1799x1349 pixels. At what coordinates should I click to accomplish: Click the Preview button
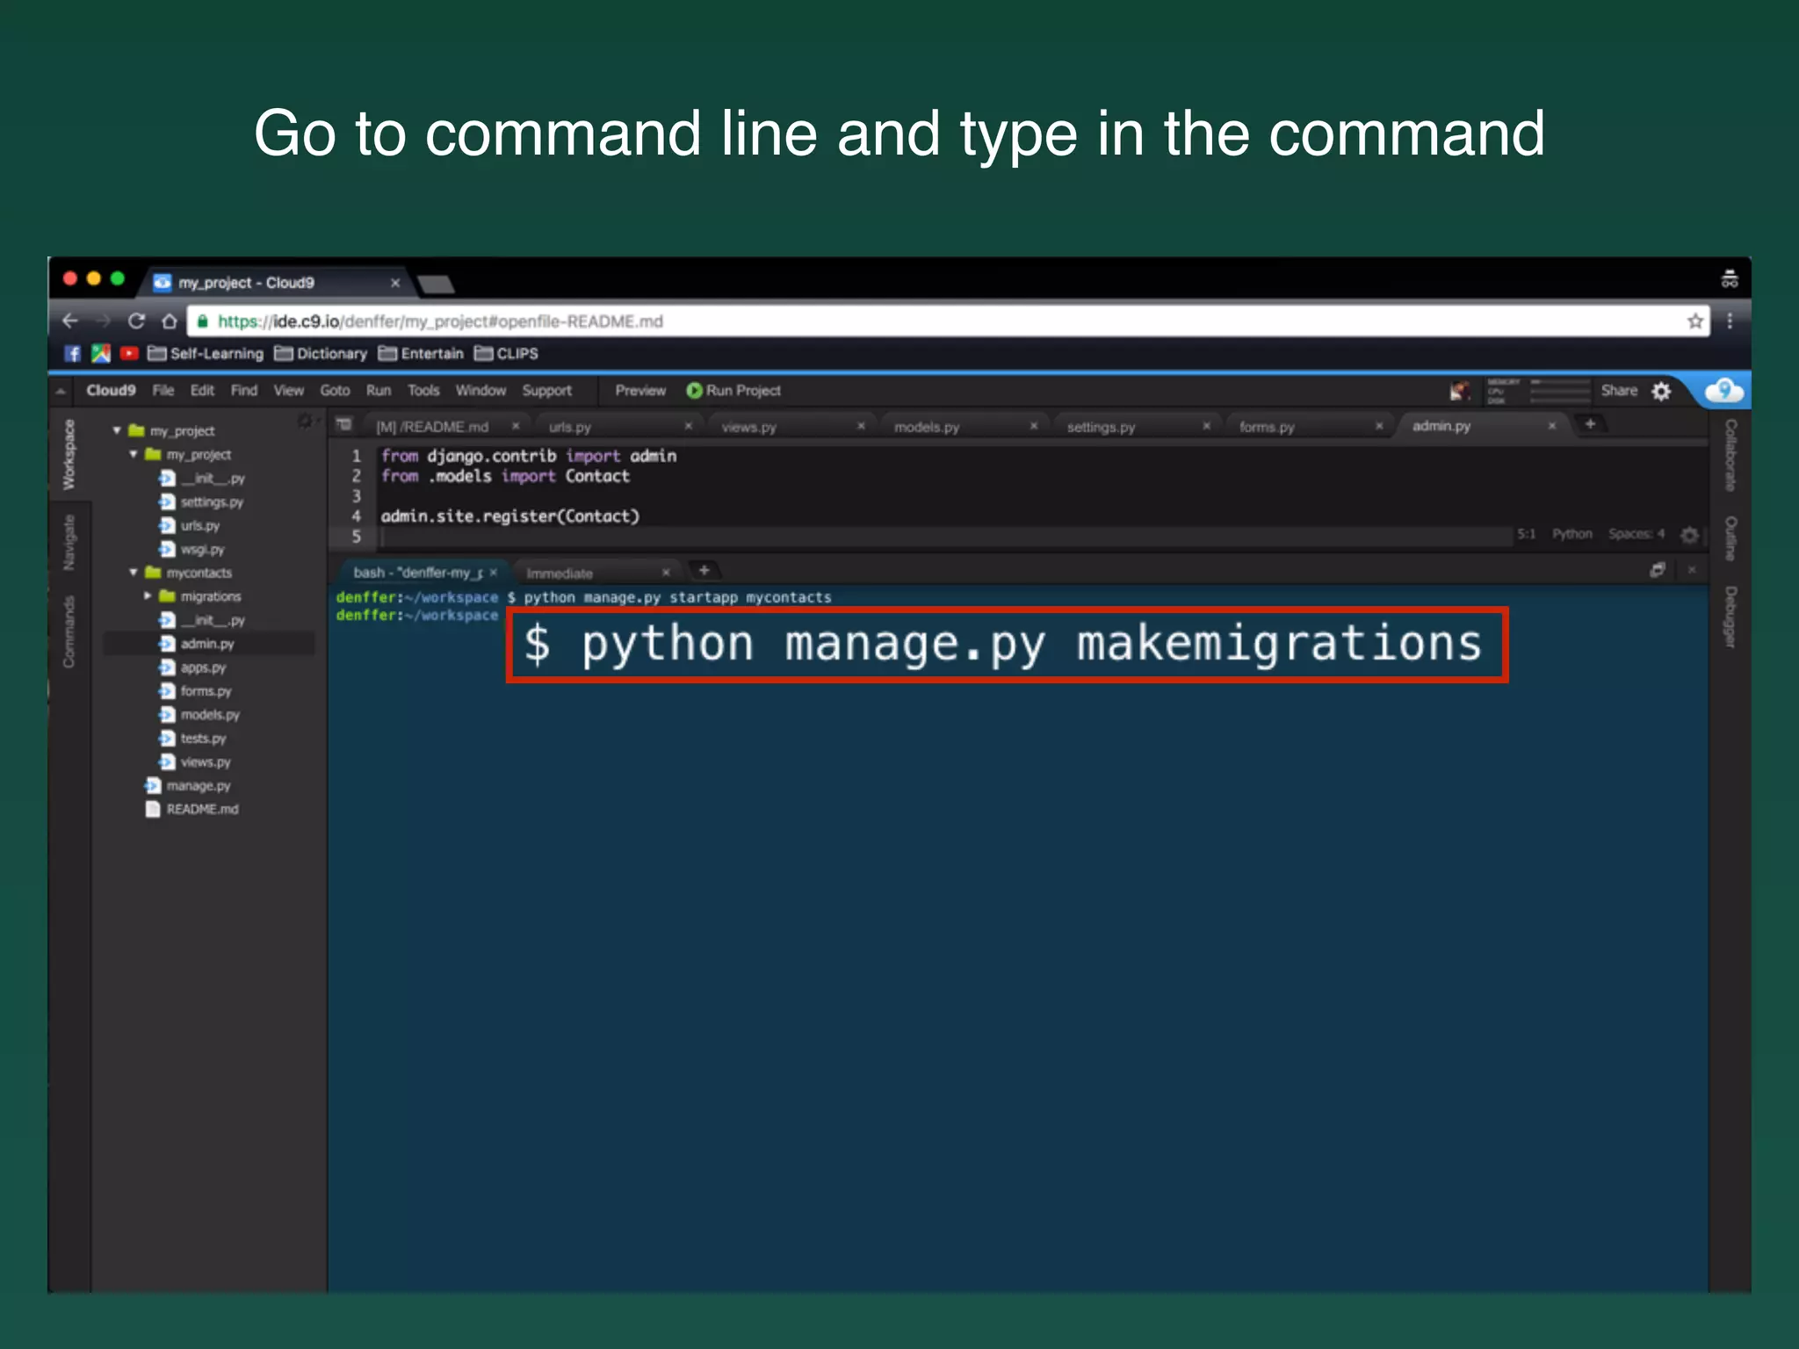(x=640, y=391)
